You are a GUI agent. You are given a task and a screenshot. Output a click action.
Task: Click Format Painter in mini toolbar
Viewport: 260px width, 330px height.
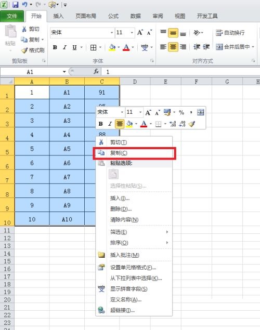click(x=192, y=124)
